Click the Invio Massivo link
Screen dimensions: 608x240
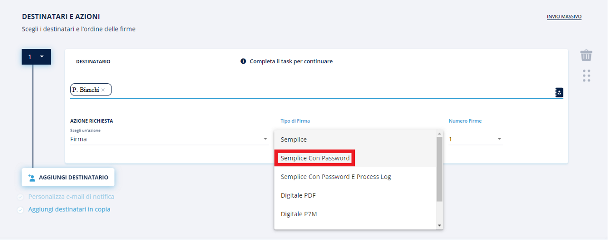[564, 17]
